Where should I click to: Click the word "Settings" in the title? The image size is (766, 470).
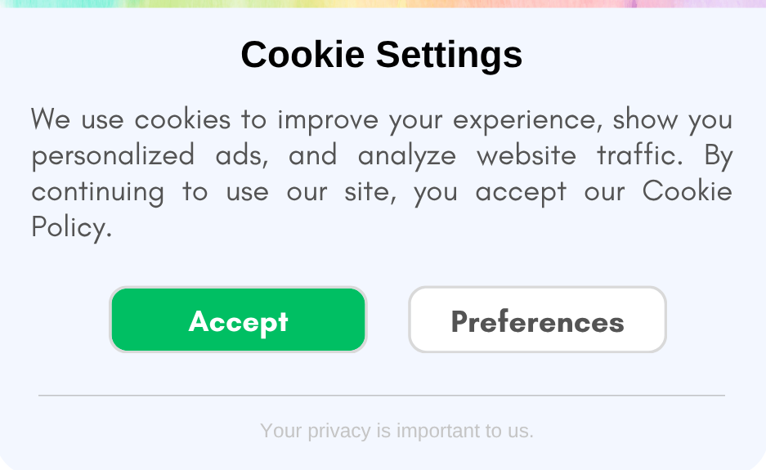(x=449, y=55)
